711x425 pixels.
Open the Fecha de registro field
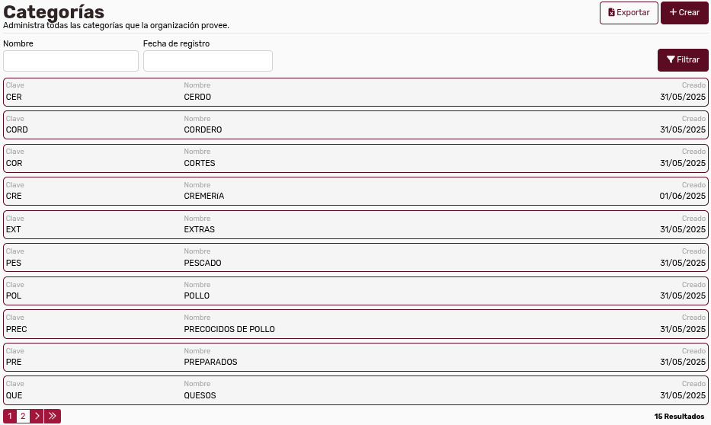tap(208, 61)
